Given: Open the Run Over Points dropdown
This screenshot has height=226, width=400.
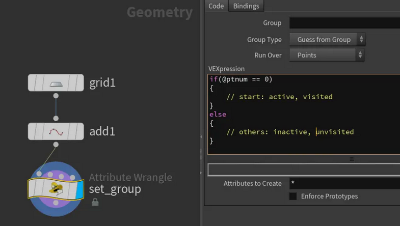Looking at the screenshot, I should [x=327, y=55].
